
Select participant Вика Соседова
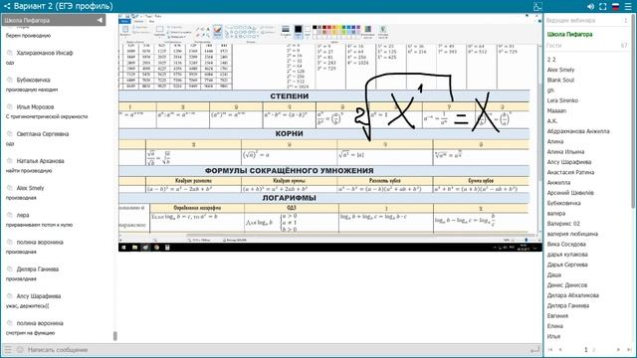tap(566, 244)
